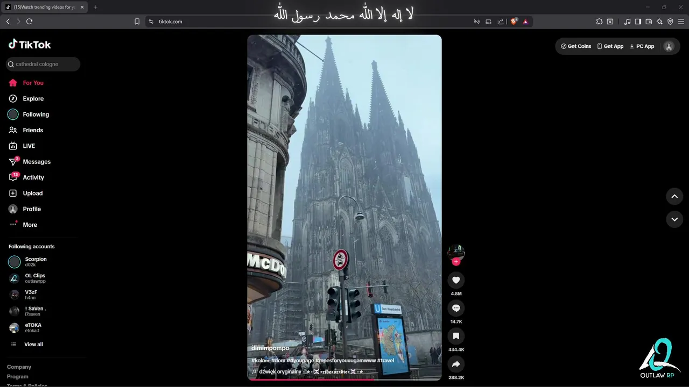Click the Get Coins button
The width and height of the screenshot is (689, 387).
point(576,46)
